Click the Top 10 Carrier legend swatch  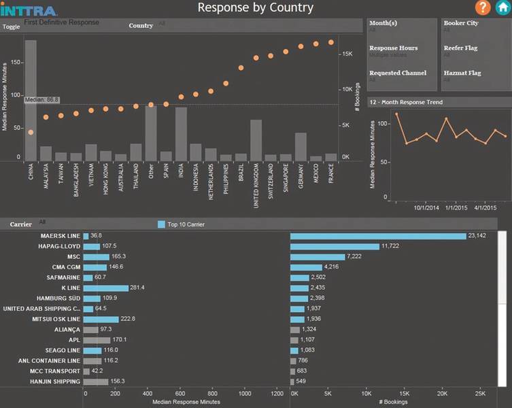[x=161, y=224]
